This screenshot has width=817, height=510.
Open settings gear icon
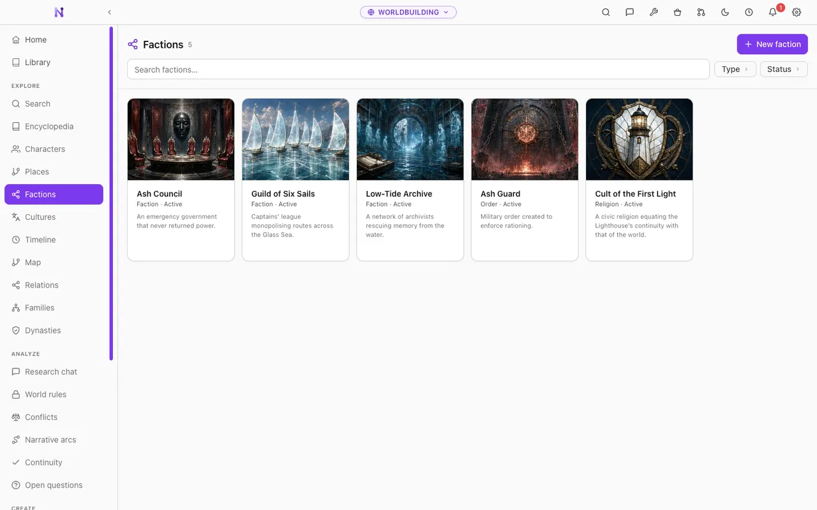click(x=797, y=12)
